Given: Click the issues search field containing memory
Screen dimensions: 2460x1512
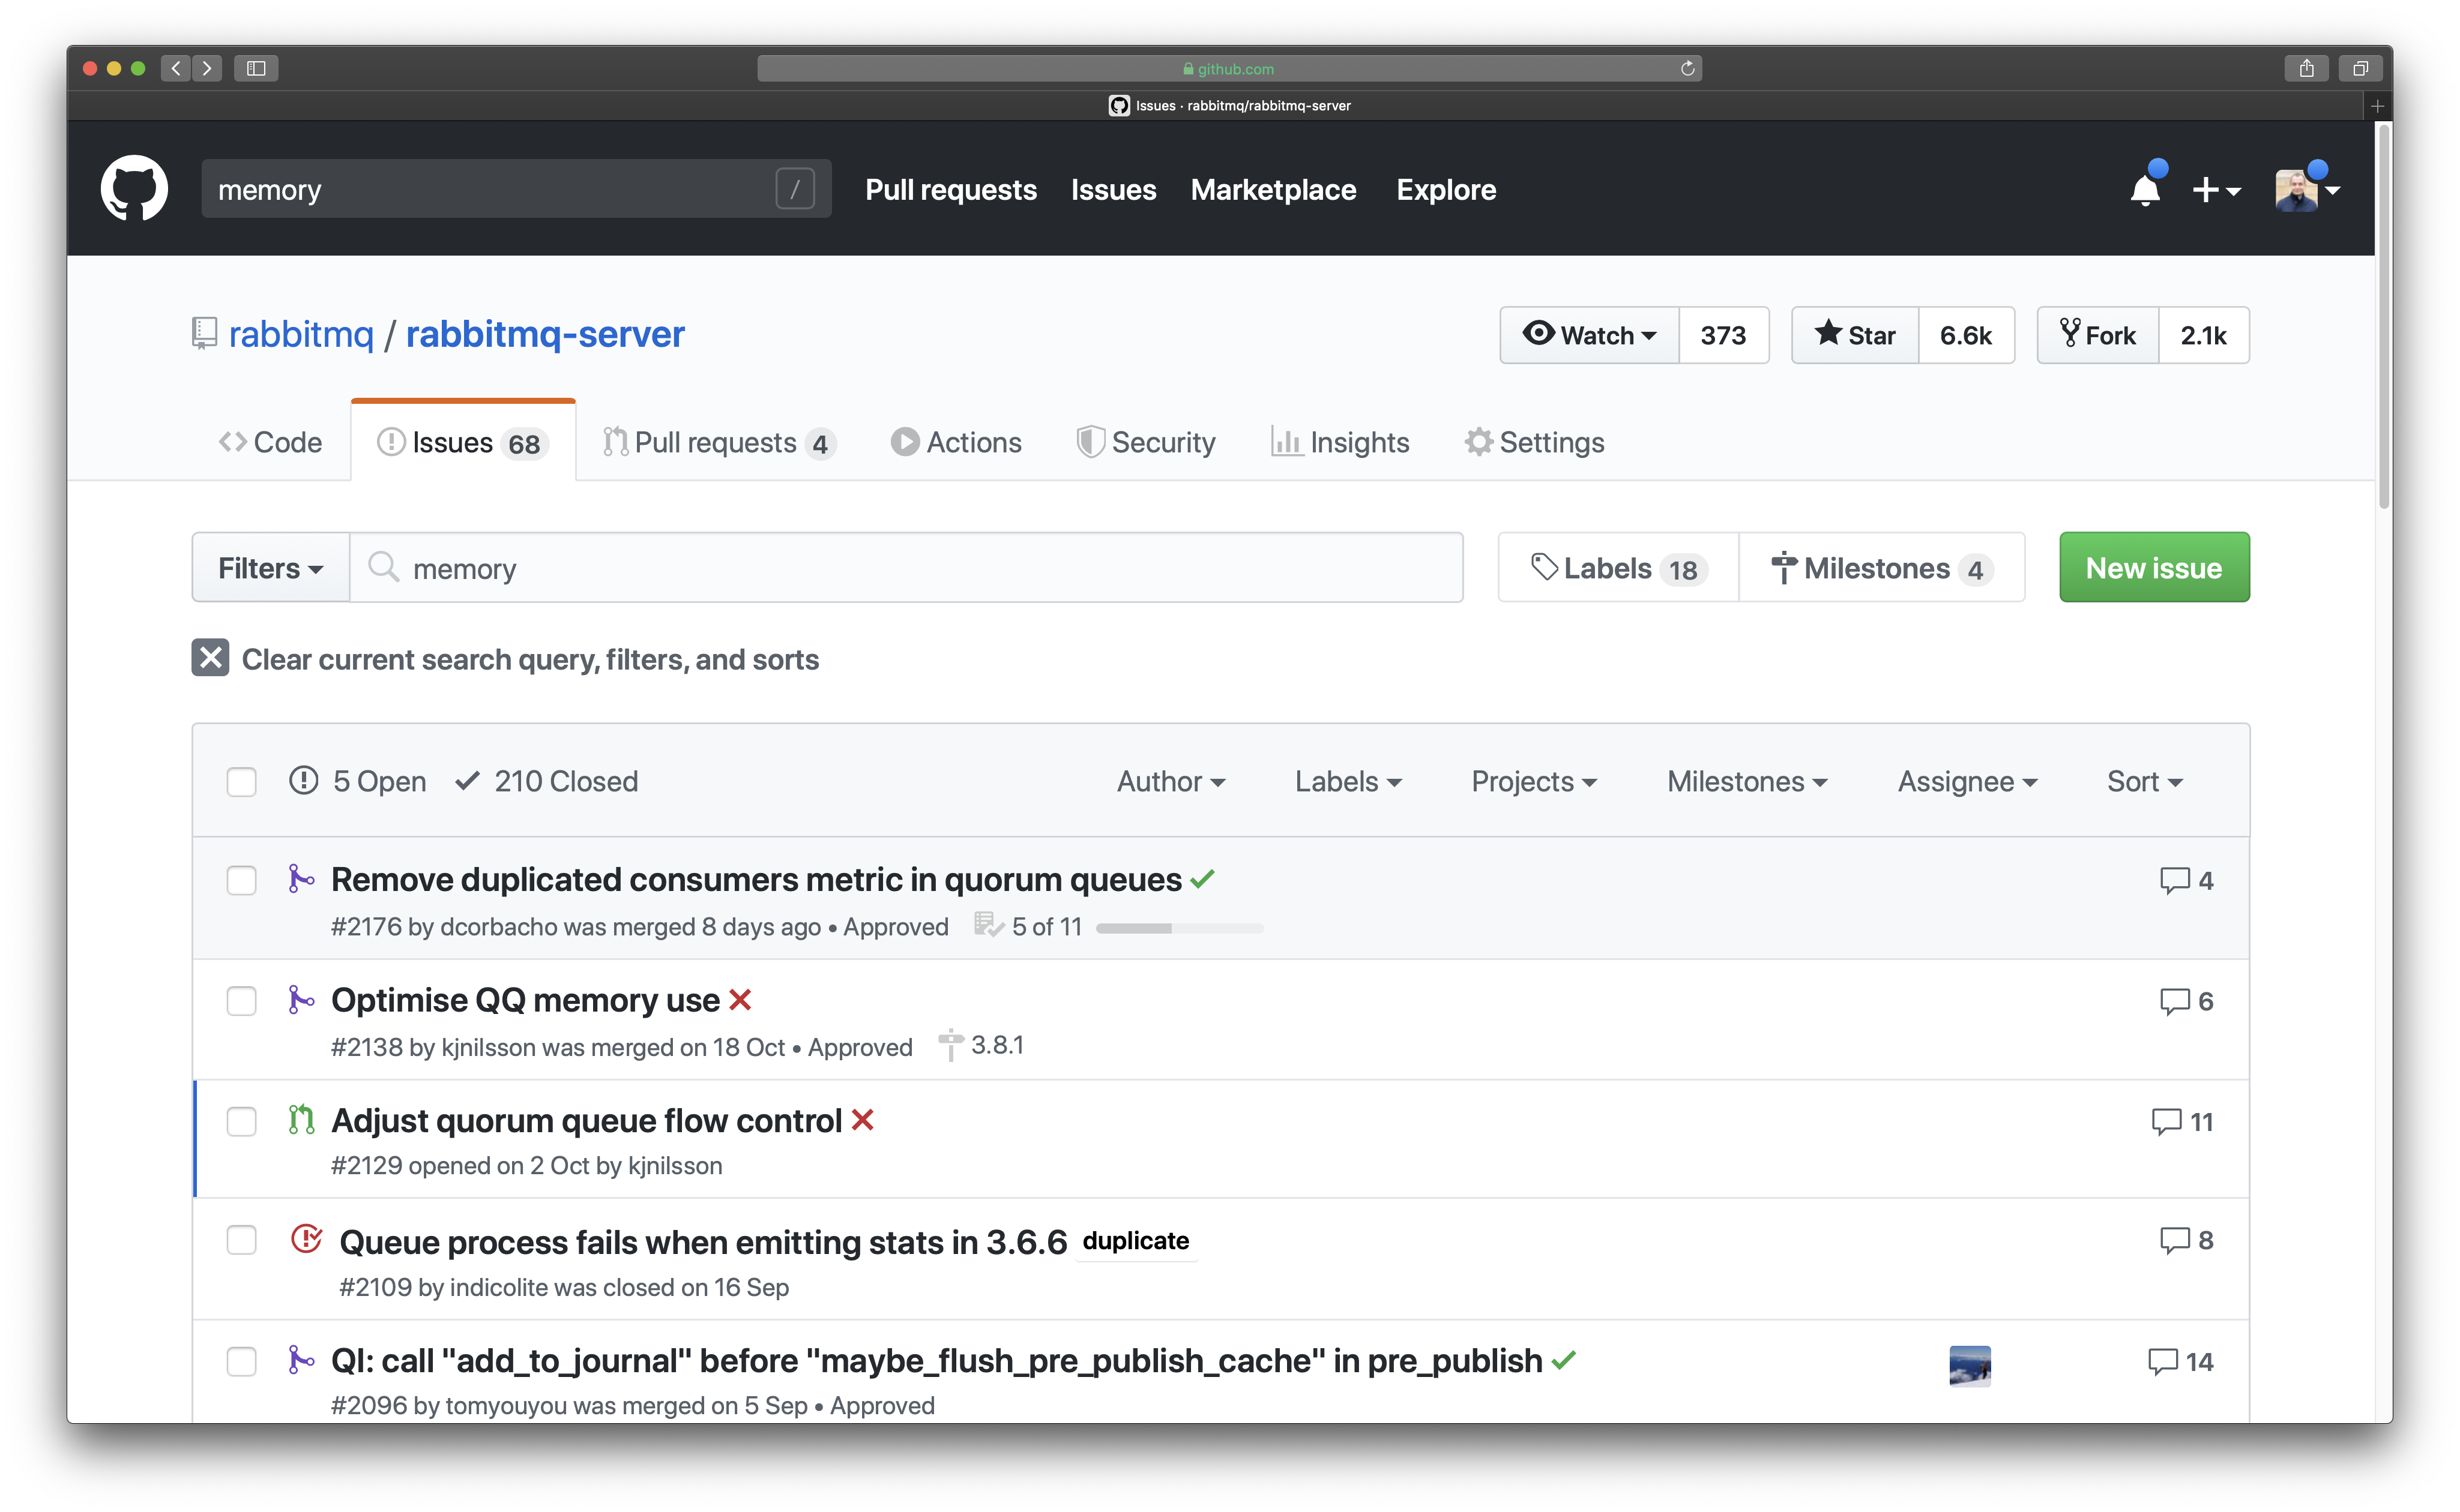Looking at the screenshot, I should click(900, 568).
